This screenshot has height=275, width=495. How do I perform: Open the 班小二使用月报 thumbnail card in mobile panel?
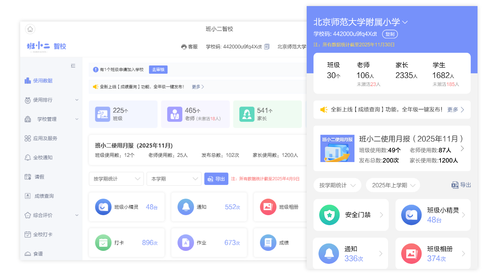coord(337,149)
